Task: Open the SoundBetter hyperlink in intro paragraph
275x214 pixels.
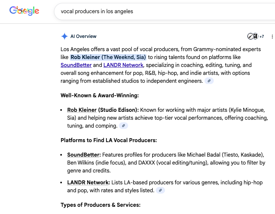Action: pyautogui.click(x=76, y=65)
